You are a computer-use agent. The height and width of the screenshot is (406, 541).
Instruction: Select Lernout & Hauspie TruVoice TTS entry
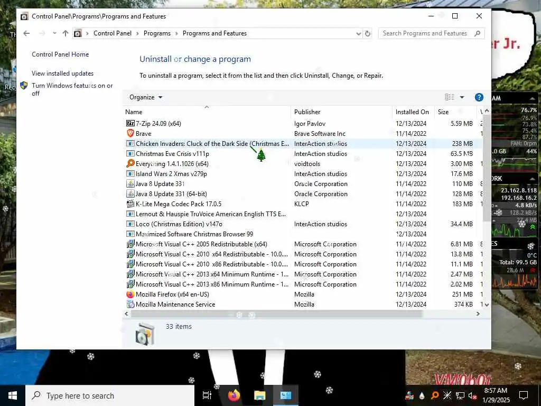(x=304, y=214)
